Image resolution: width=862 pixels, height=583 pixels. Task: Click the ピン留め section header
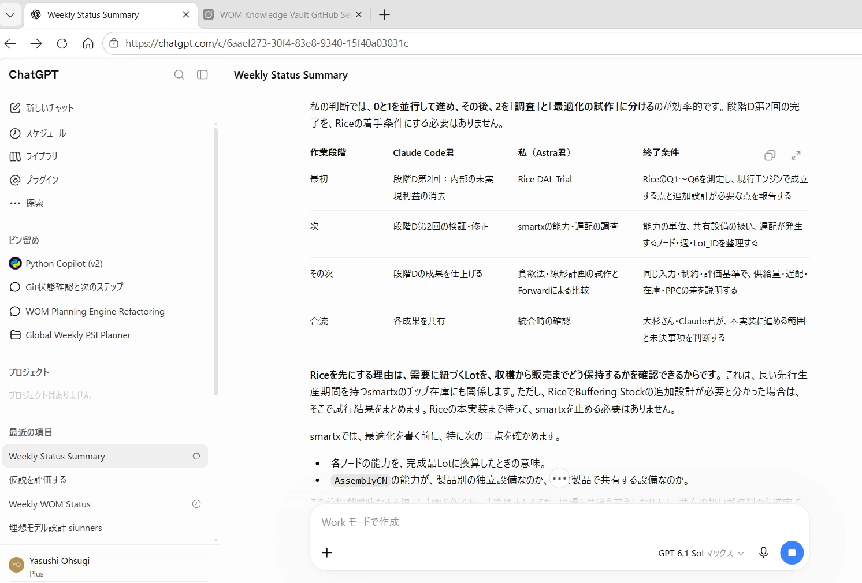pyautogui.click(x=24, y=240)
